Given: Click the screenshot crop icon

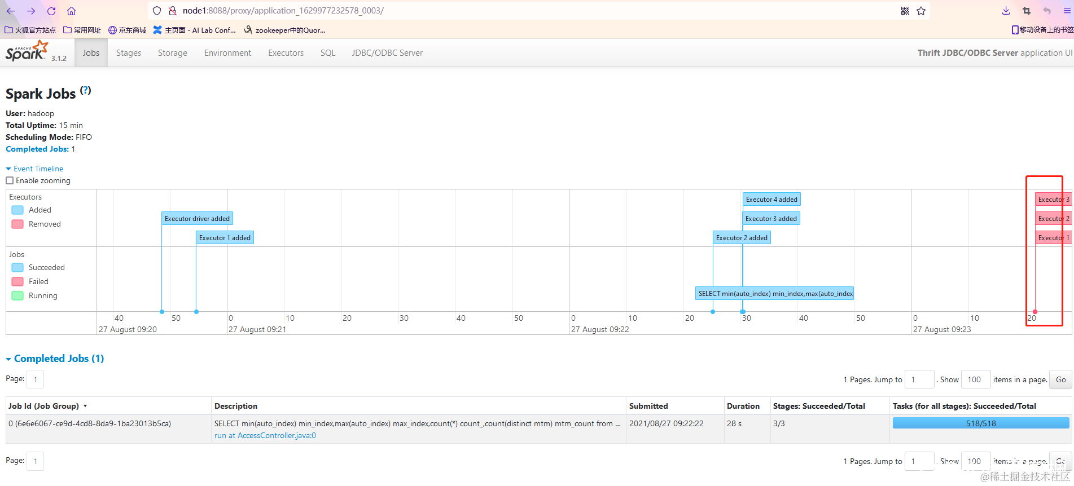Looking at the screenshot, I should [1027, 11].
